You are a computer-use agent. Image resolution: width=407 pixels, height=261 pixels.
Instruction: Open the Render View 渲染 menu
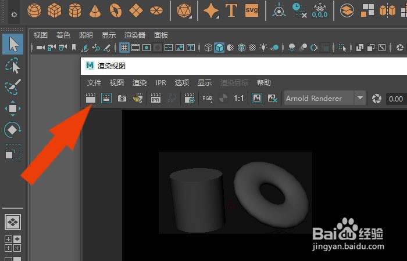[140, 83]
